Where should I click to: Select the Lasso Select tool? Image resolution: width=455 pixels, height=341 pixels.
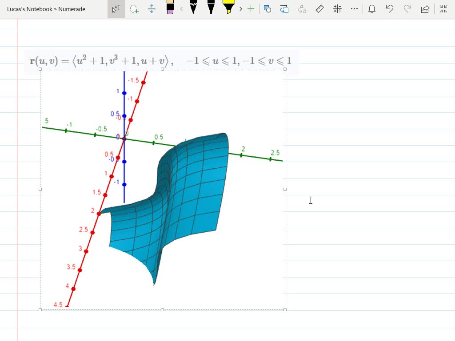pos(134,9)
